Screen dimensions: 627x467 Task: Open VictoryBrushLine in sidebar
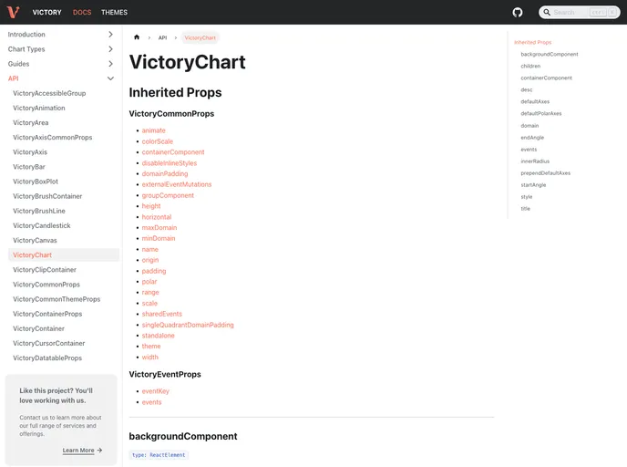tap(39, 211)
